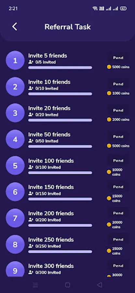Tap the number 7 circle badge

click(15, 218)
